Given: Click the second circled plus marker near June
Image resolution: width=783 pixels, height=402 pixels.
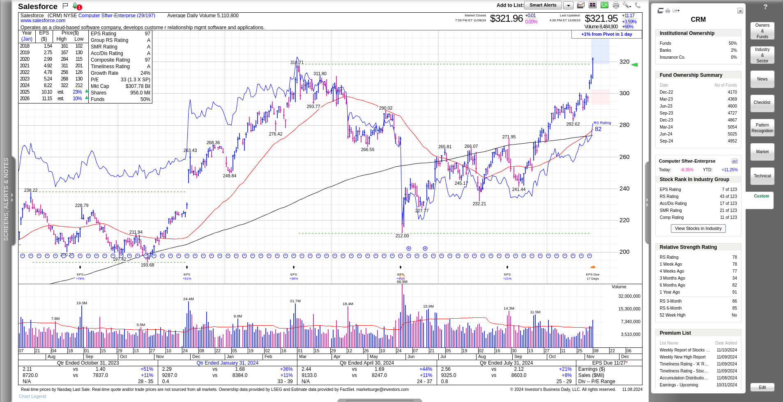Looking at the screenshot, I should pos(425,248).
